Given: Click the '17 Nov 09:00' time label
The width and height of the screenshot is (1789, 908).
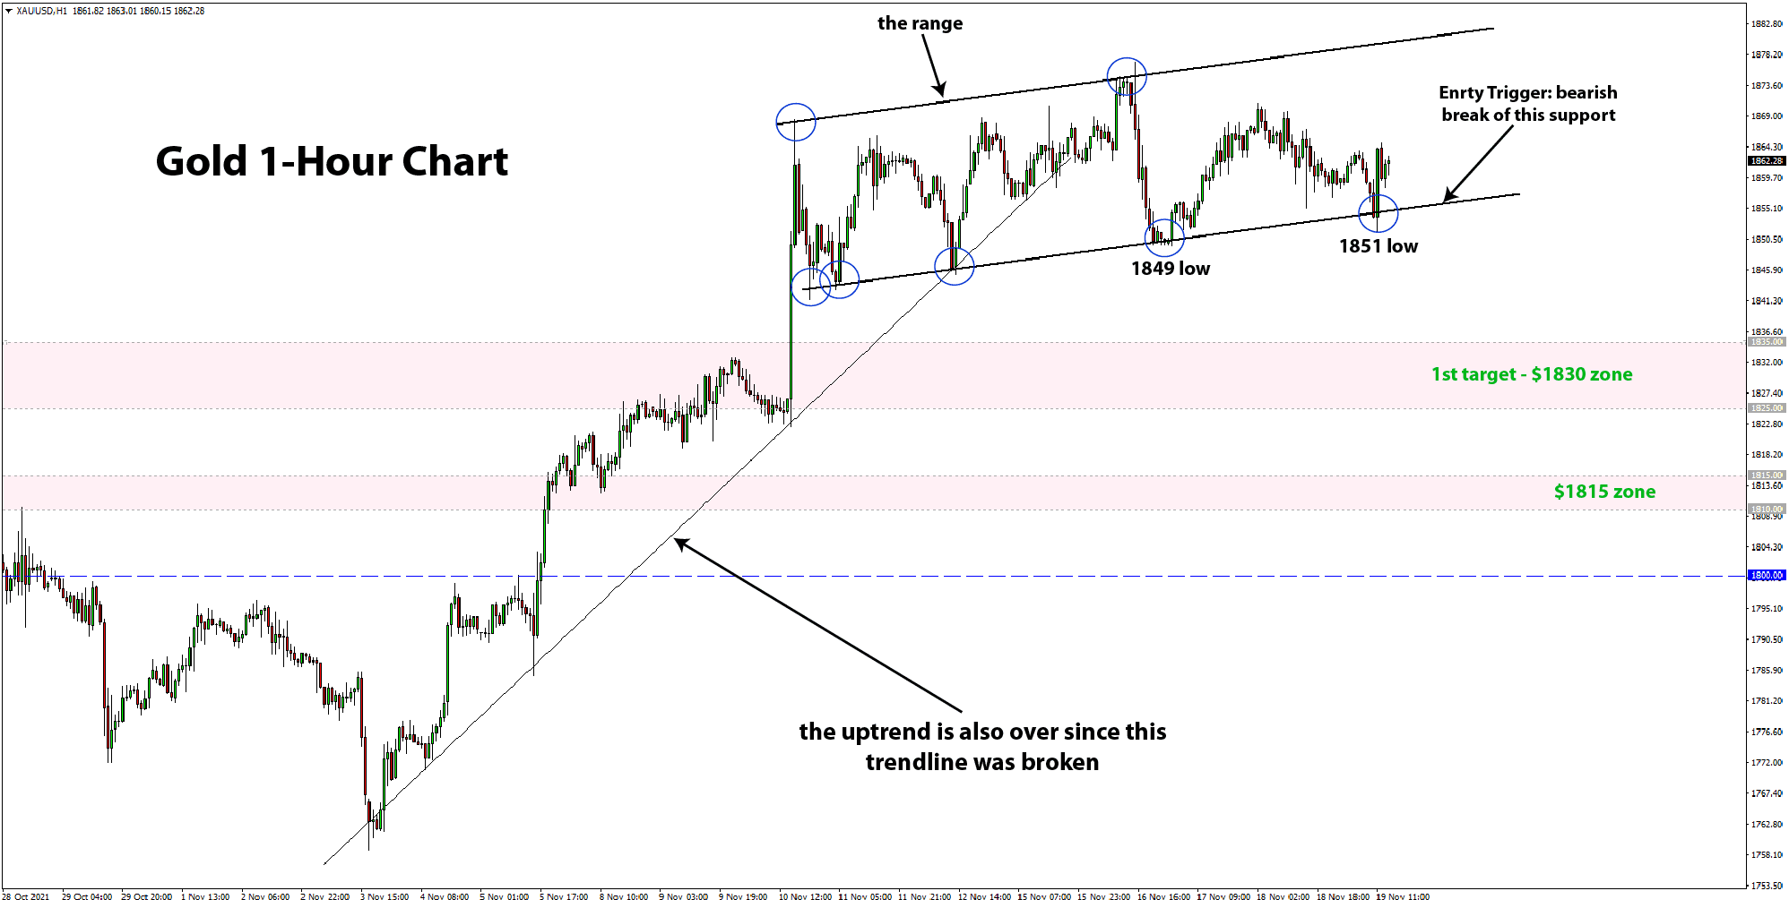Looking at the screenshot, I should 1223,897.
